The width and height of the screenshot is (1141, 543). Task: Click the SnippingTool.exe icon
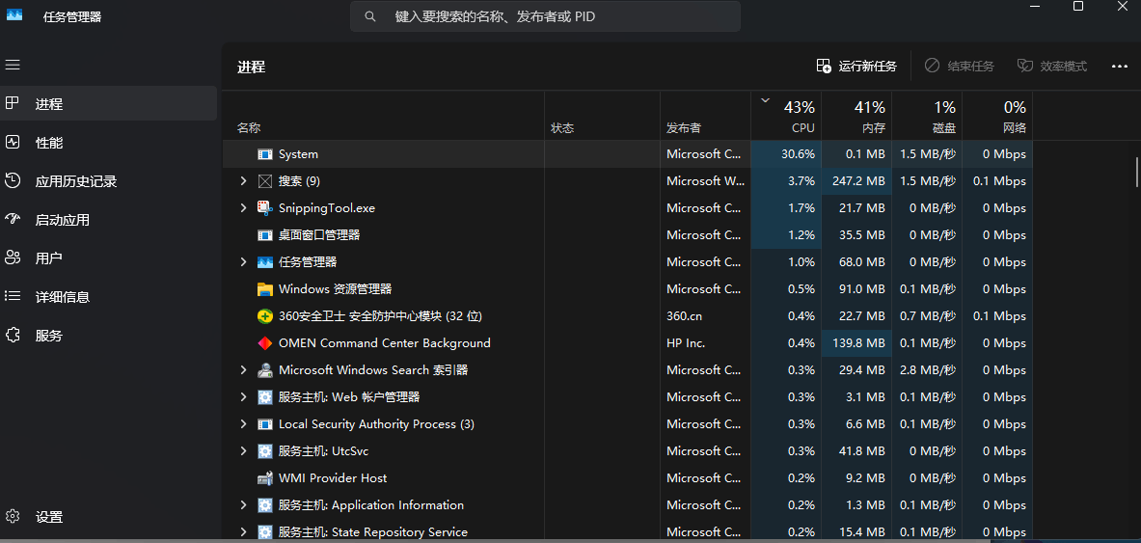point(265,208)
